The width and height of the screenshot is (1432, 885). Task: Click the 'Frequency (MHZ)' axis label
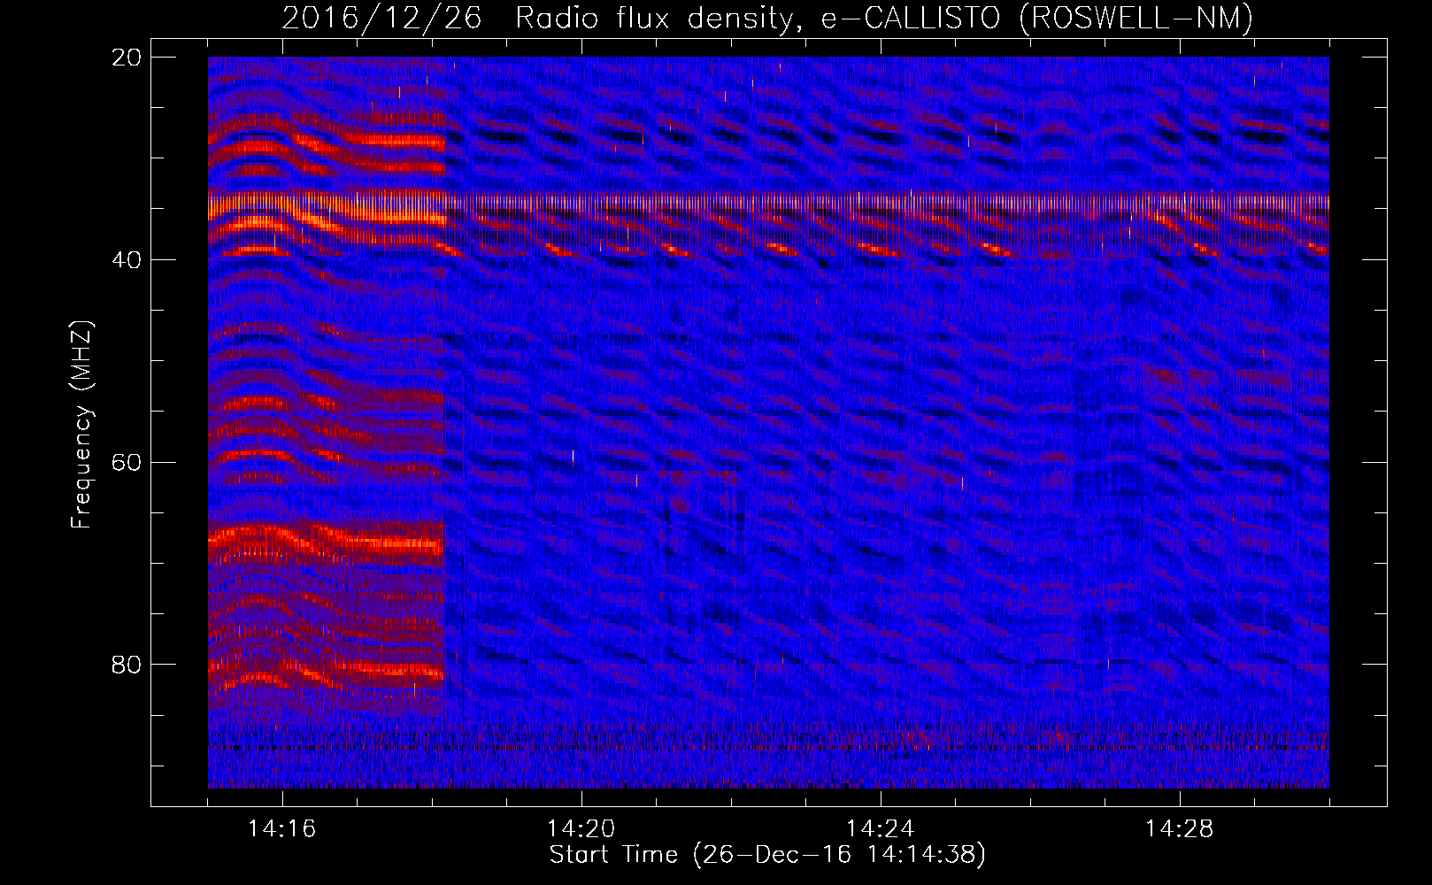pyautogui.click(x=81, y=425)
